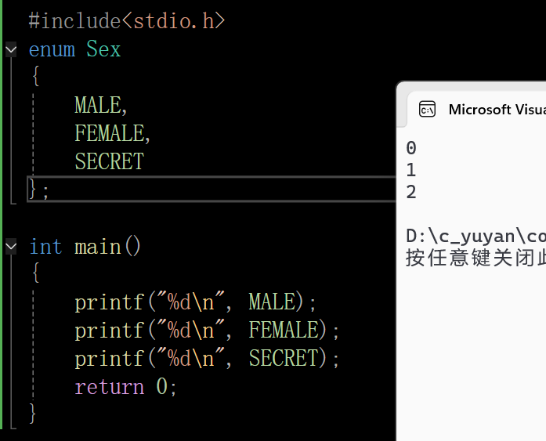The width and height of the screenshot is (546, 441).
Task: Click the closing brace semicolon of enum
Action: pyautogui.click(x=38, y=189)
